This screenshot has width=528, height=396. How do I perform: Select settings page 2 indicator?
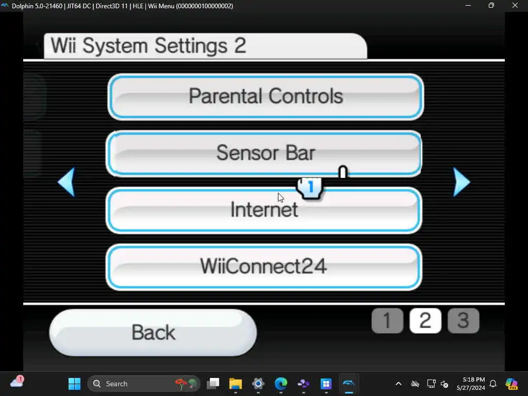coord(425,320)
